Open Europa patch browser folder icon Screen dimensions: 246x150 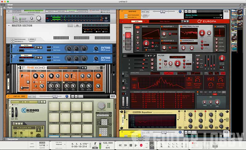tap(185, 21)
